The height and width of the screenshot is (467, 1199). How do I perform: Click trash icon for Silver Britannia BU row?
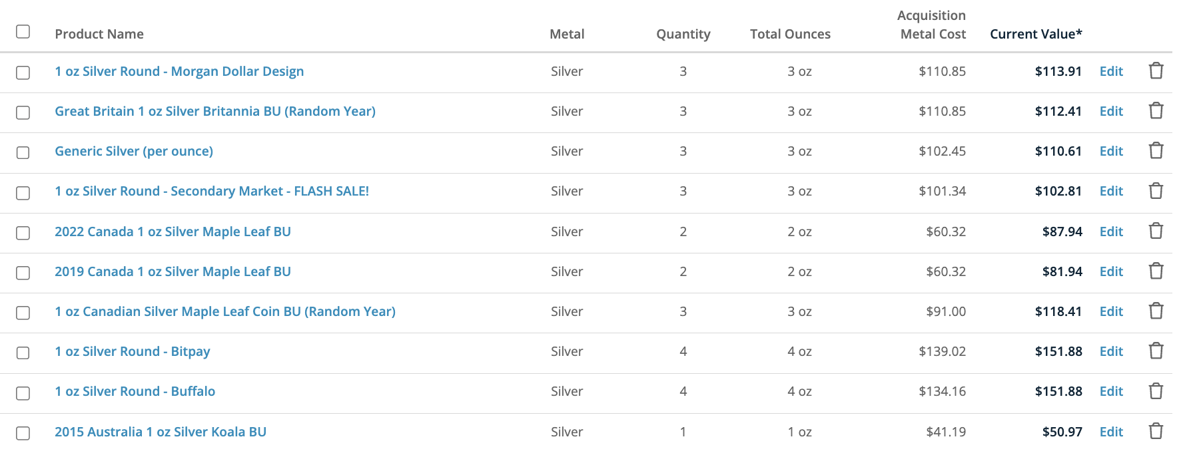click(x=1156, y=110)
